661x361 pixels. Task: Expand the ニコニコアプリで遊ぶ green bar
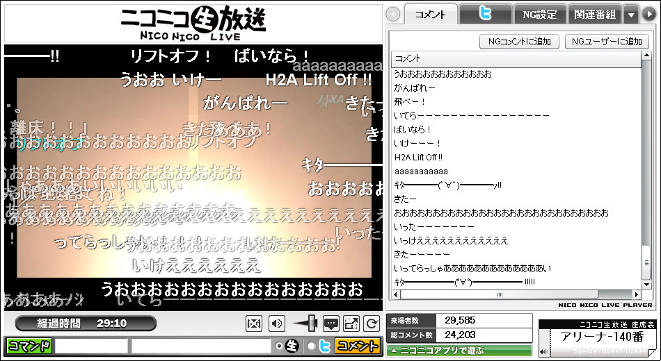[459, 351]
